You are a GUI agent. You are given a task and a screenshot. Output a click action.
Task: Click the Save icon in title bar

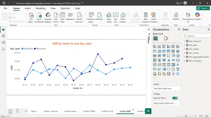click(4, 3)
